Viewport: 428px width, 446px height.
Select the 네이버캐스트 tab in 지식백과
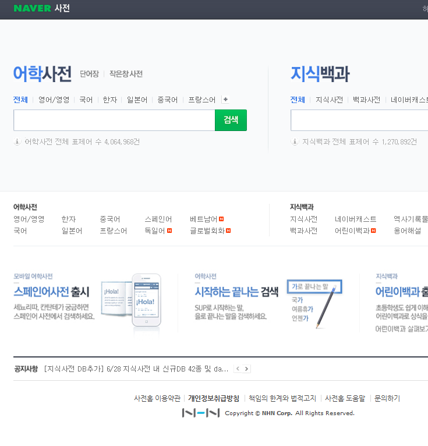[409, 100]
